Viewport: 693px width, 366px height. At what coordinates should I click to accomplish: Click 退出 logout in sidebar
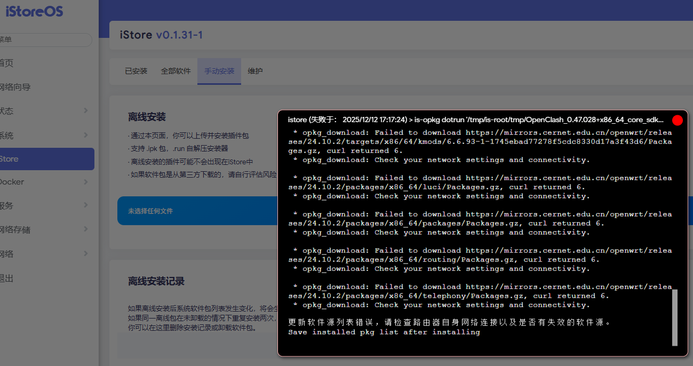(6, 278)
